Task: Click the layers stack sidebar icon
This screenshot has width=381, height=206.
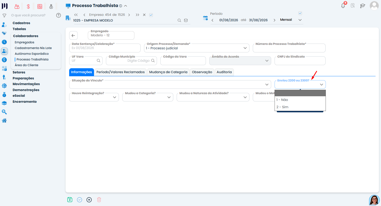Action: pyautogui.click(x=4, y=103)
